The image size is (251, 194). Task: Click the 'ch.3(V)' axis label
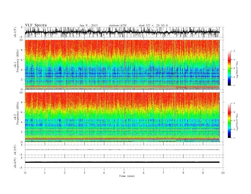click(x=15, y=150)
